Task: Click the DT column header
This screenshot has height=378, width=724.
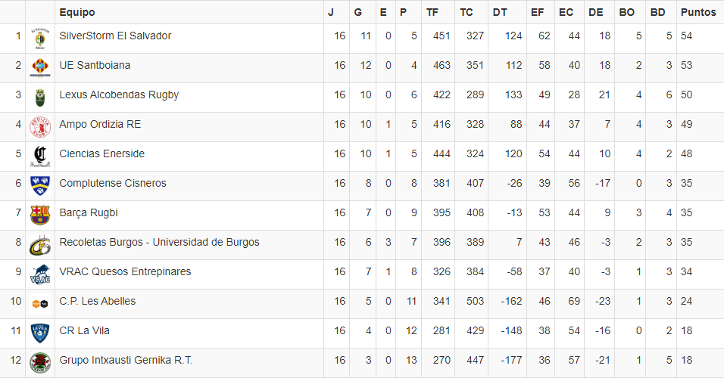Action: [500, 13]
